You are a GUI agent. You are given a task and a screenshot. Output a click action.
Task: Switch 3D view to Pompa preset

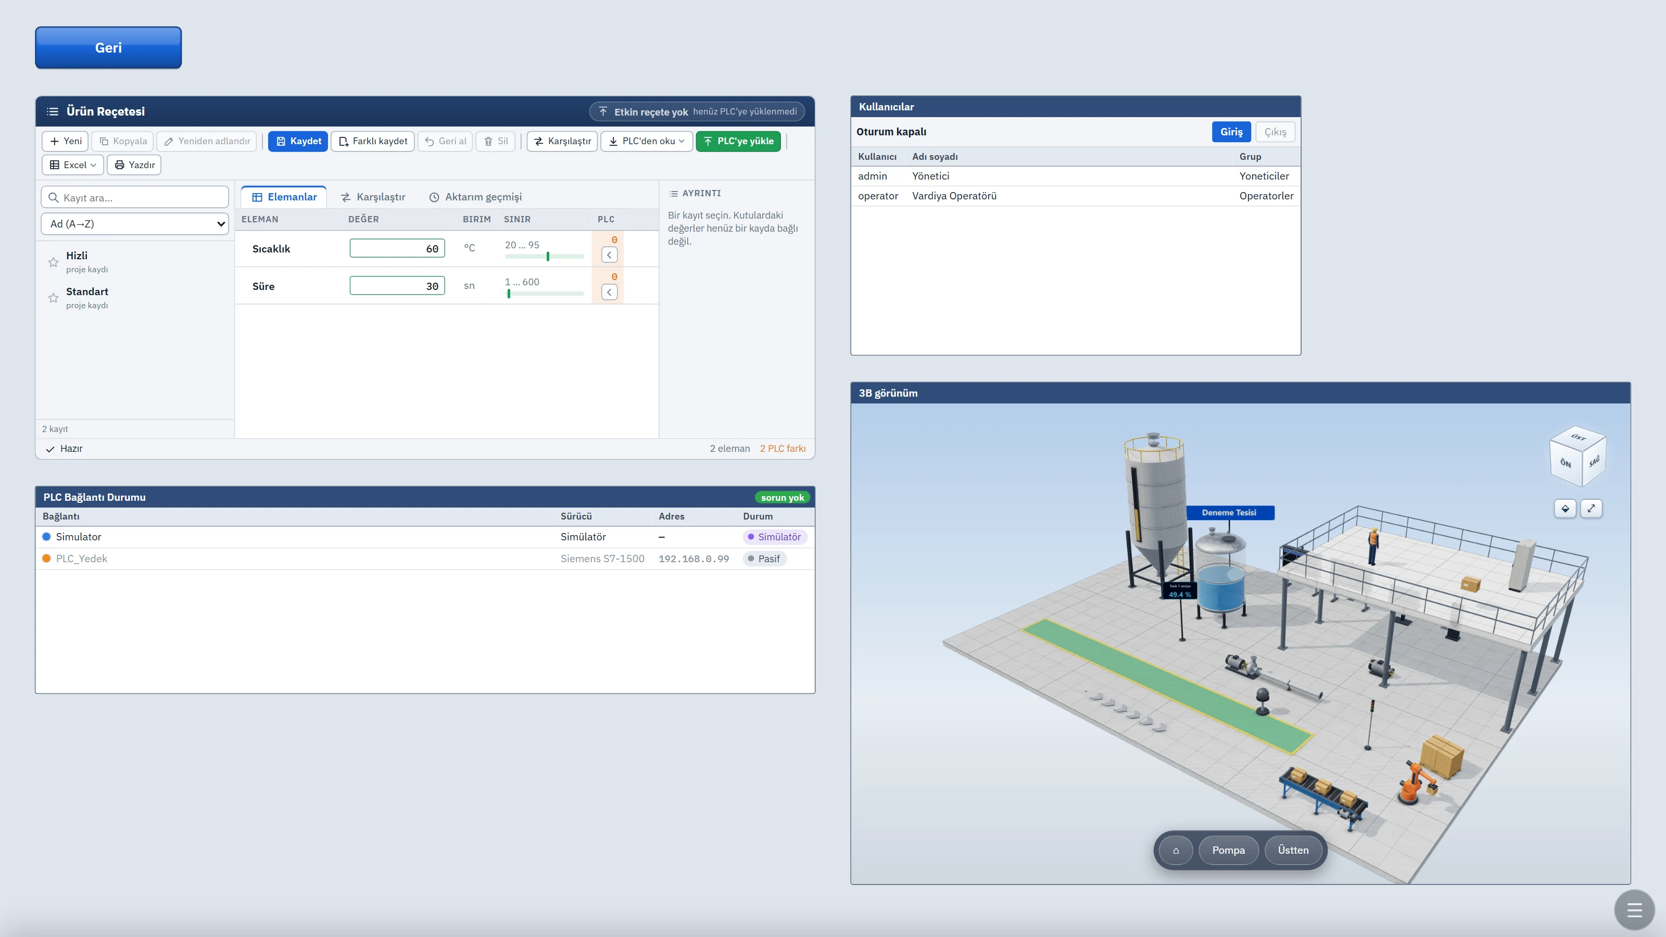pyautogui.click(x=1228, y=851)
